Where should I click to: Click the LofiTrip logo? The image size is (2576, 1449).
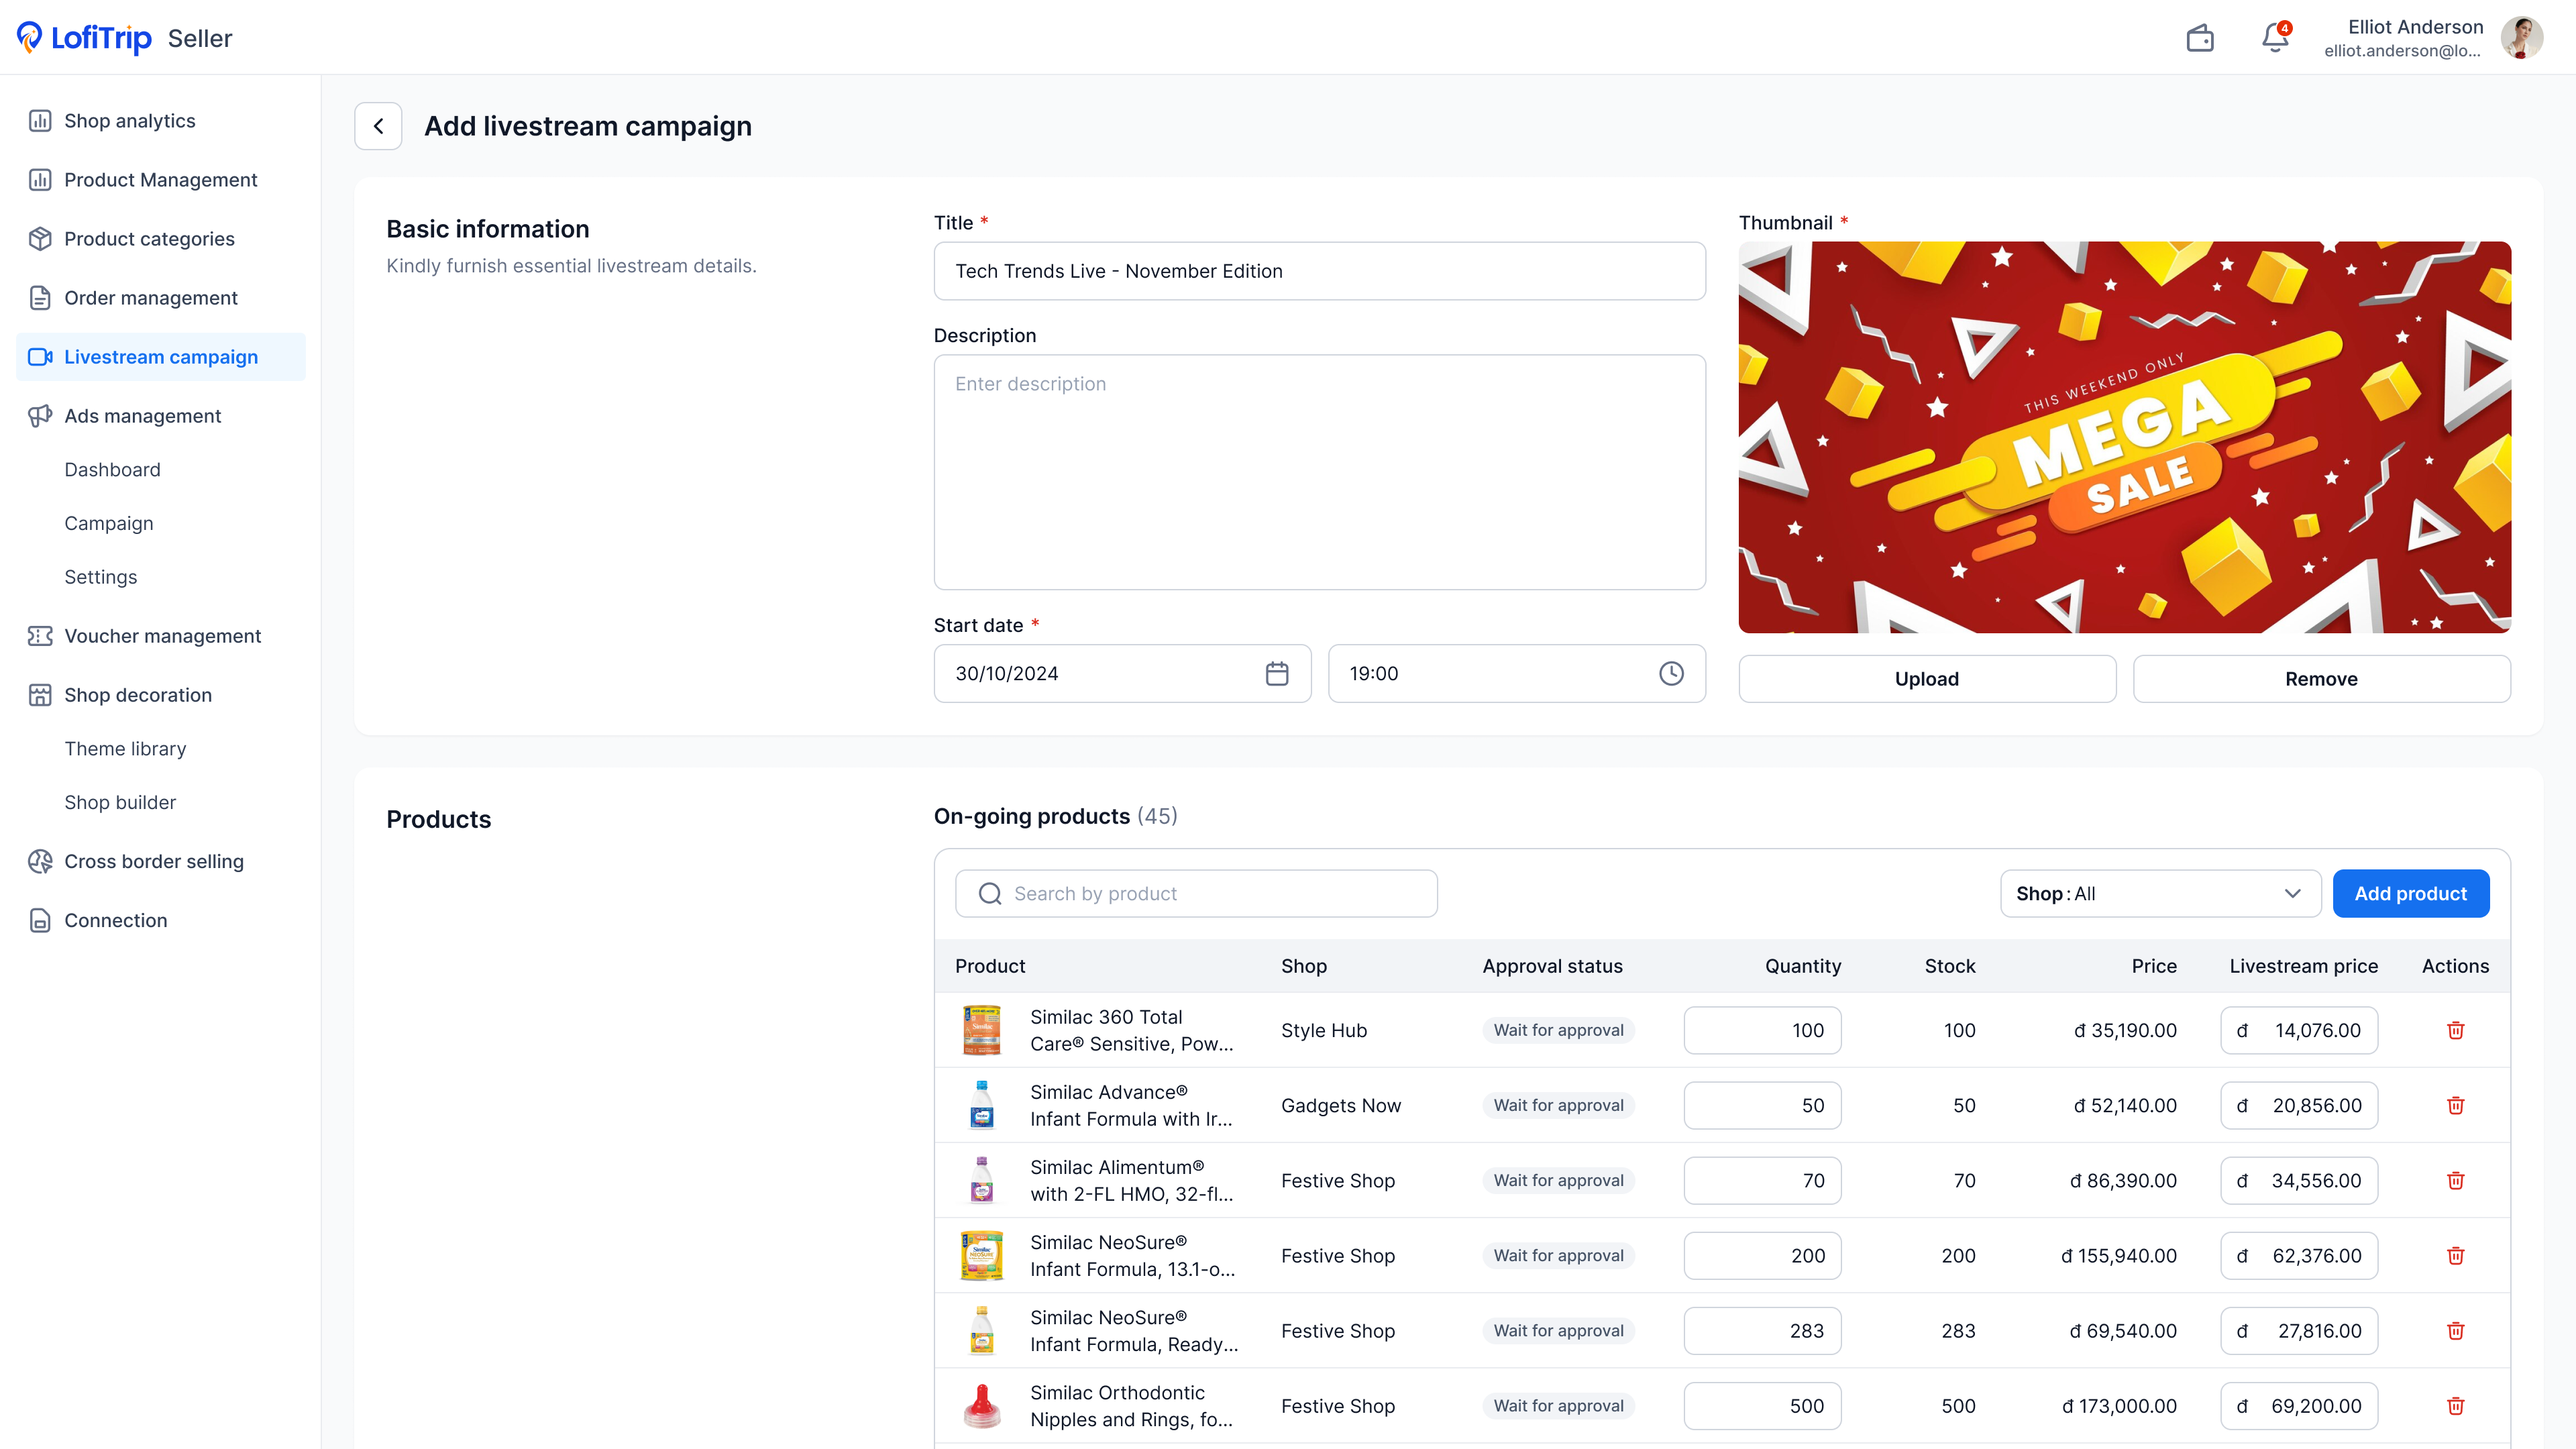pos(84,38)
